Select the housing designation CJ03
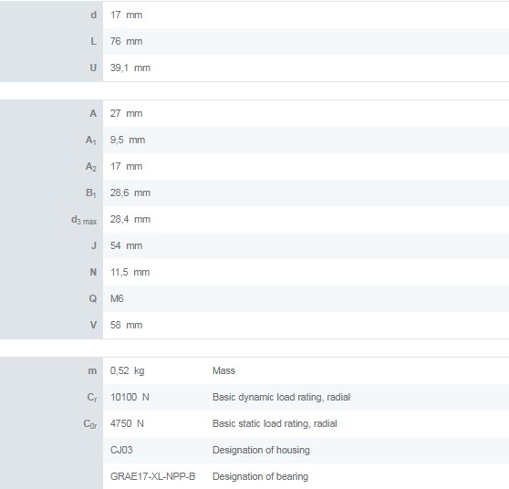509x489 pixels. point(121,450)
